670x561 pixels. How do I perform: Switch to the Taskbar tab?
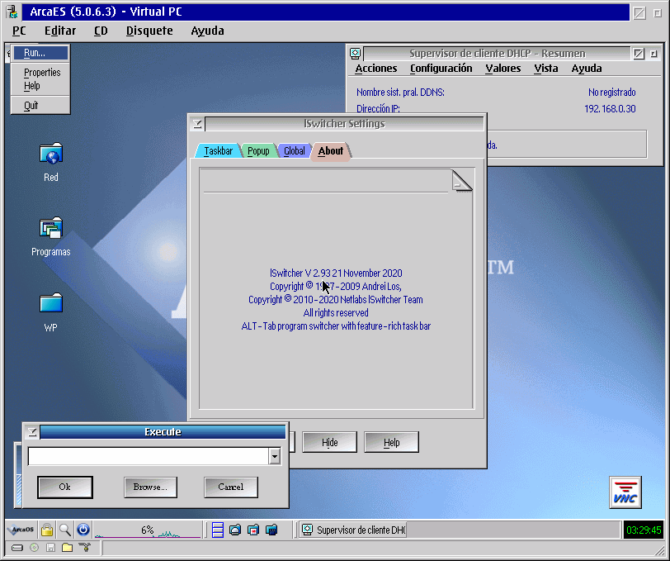(x=218, y=150)
